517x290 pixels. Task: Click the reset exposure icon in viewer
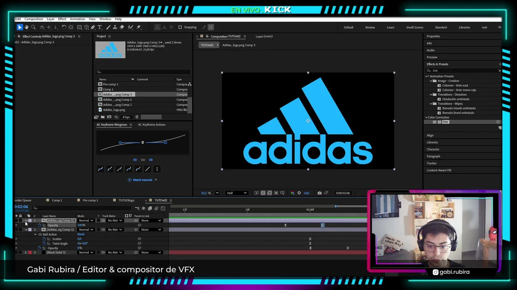point(299,193)
